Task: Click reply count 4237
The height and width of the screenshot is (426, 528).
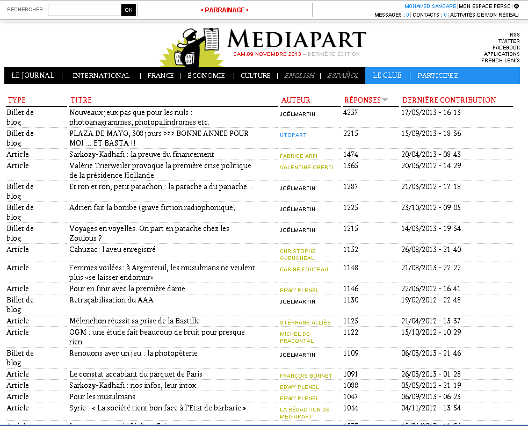Action: tap(350, 112)
